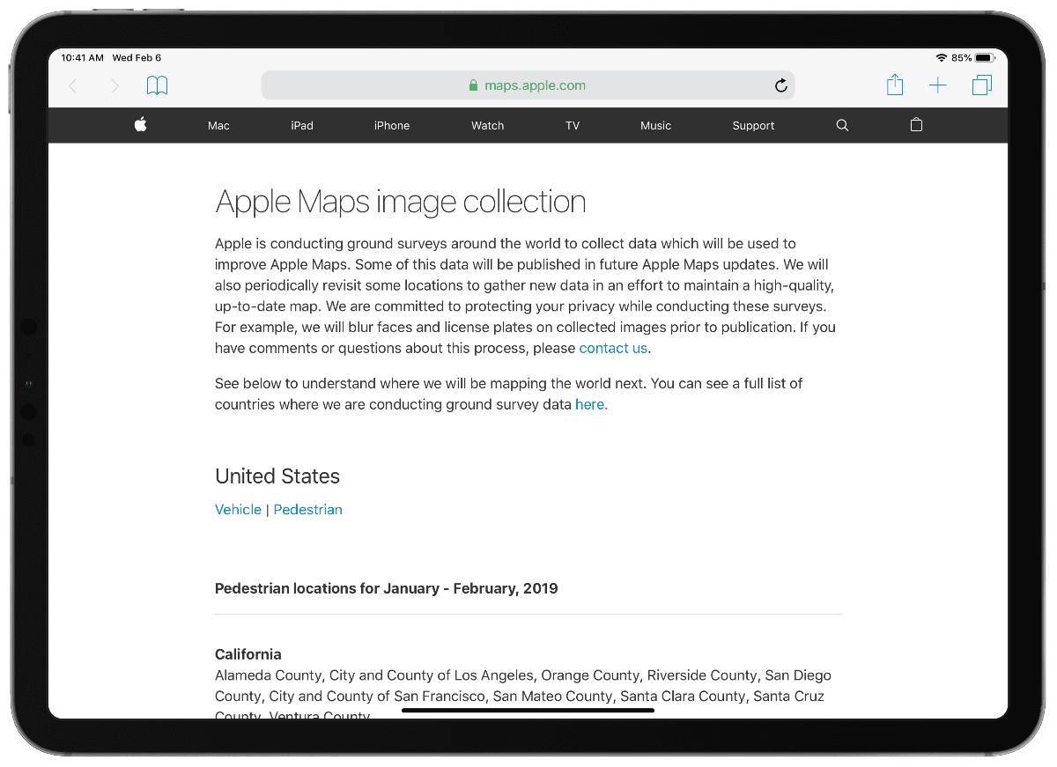The image size is (1057, 767).
Task: Reload the page with refresh icon
Action: [780, 85]
